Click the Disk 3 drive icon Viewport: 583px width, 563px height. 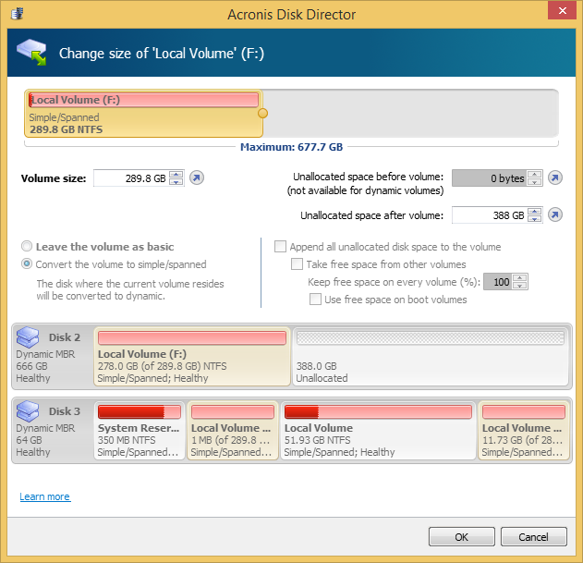(28, 411)
